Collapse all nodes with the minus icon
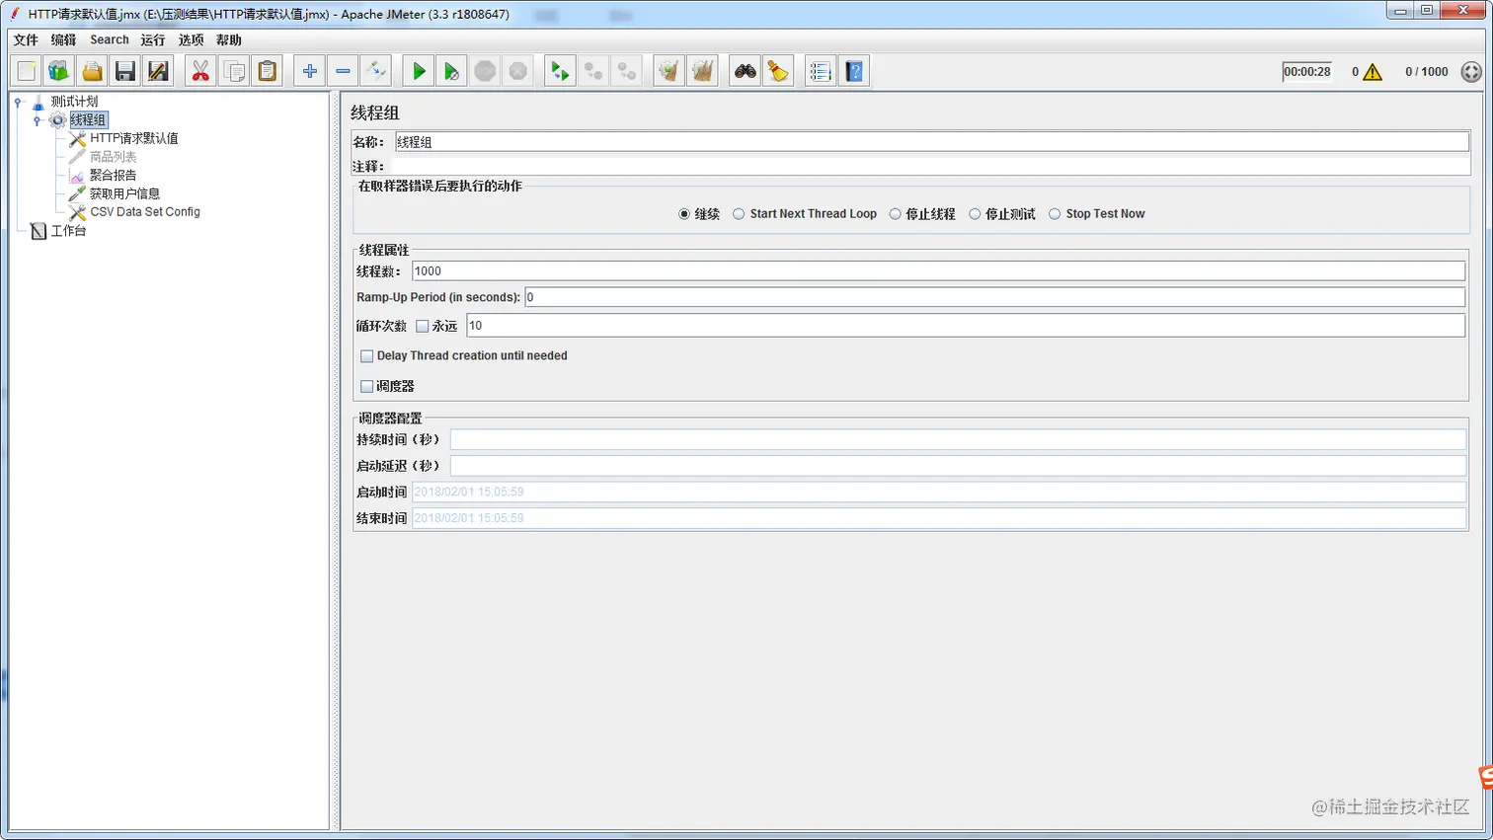Viewport: 1493px width, 840px height. [x=343, y=71]
